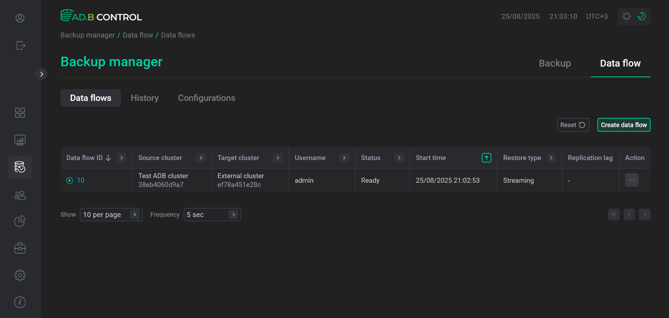
Task: Switch to light theme with sun icon
Action: coord(626,16)
